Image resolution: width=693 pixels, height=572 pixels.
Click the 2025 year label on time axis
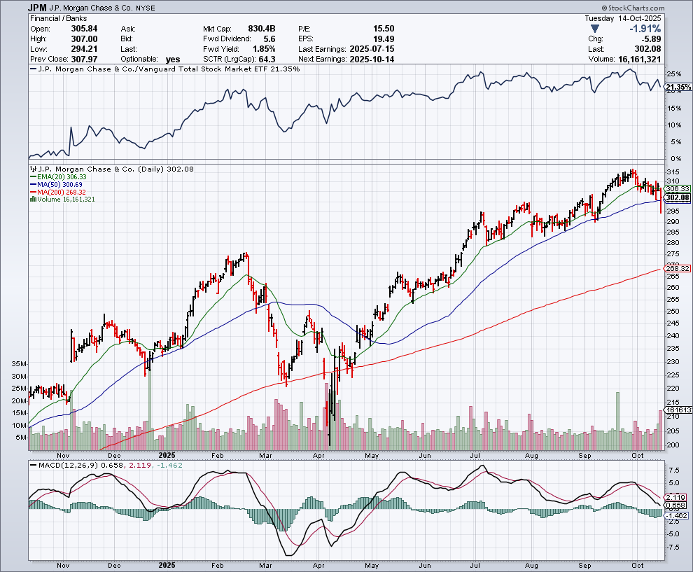pyautogui.click(x=167, y=564)
